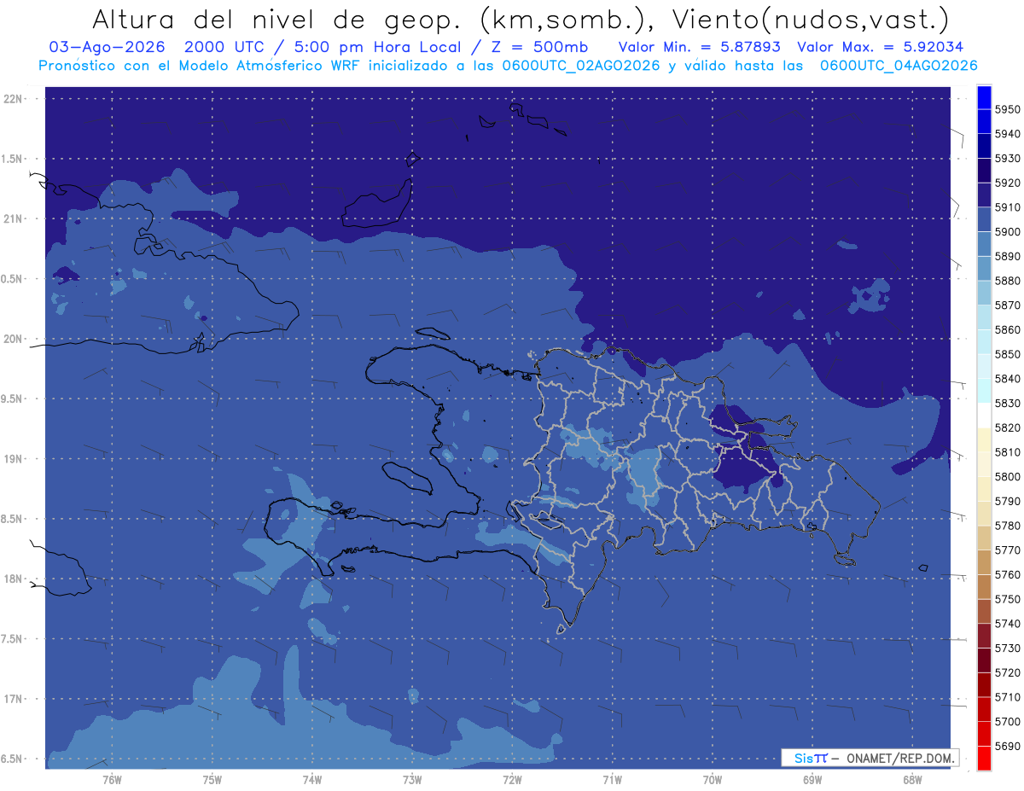This screenshot has height=791, width=1024.
Task: Click the 5690 color scale label
Action: pos(1007,746)
